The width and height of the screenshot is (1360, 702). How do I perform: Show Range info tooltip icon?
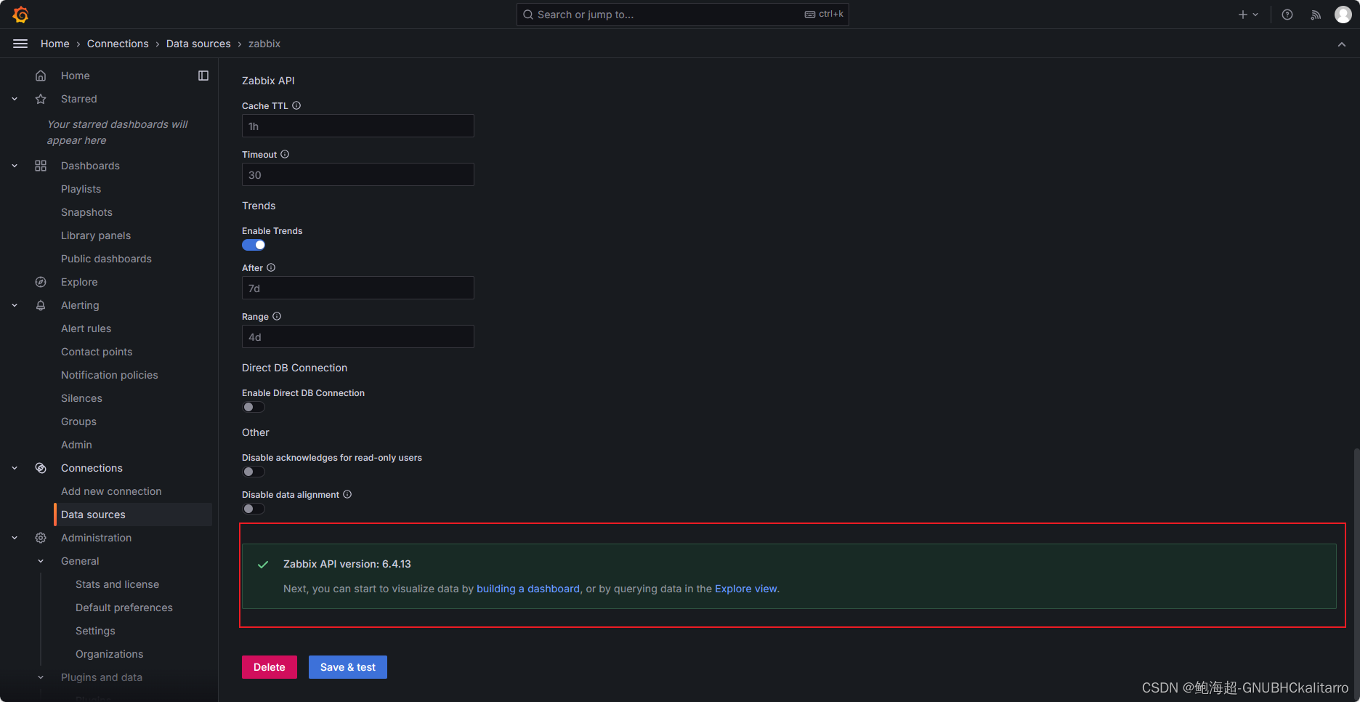[x=277, y=316]
